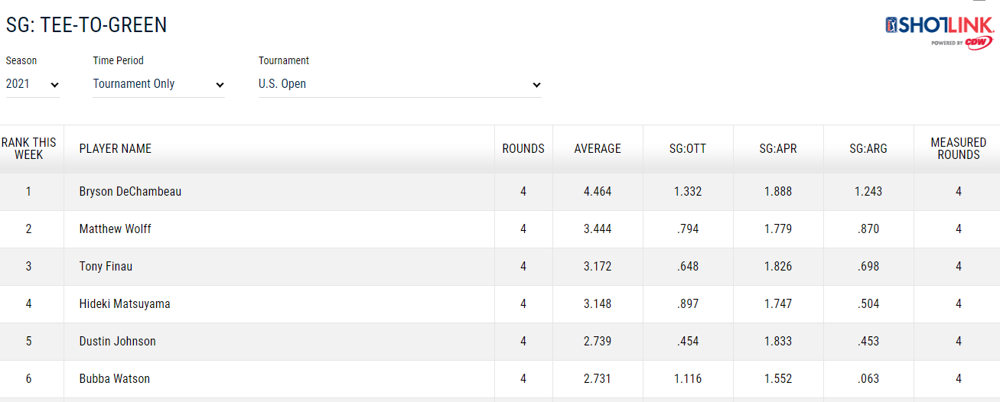Image resolution: width=1000 pixels, height=402 pixels.
Task: Open the Season dropdown showing 2021
Action: point(32,84)
